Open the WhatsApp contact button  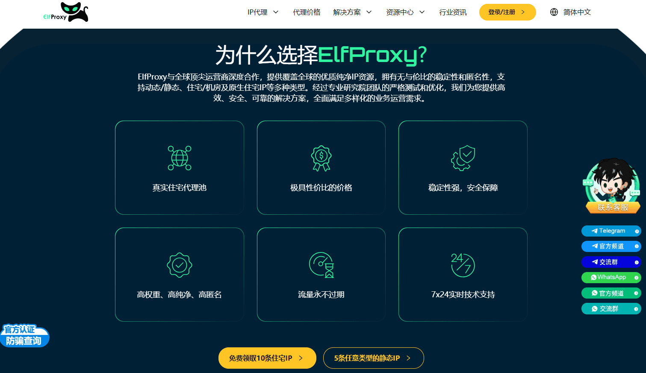[x=611, y=278]
